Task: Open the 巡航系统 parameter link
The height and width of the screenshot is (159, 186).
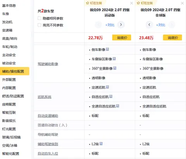Action: point(45,97)
